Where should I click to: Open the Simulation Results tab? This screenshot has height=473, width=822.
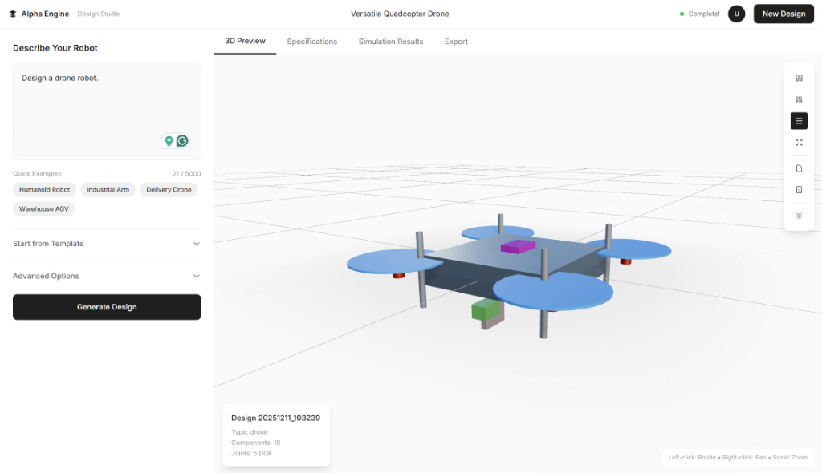click(x=390, y=42)
